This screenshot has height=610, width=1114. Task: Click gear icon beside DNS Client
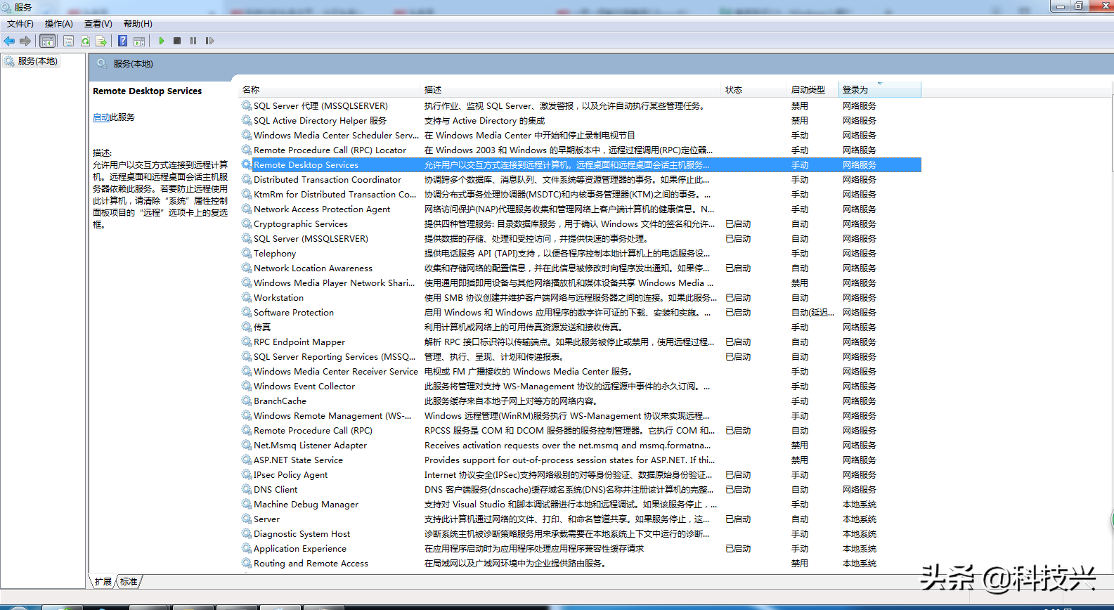[x=247, y=489]
